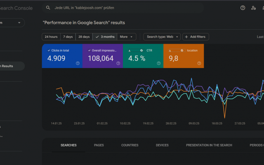The width and height of the screenshot is (264, 165).
Task: Open help icon on location card
Action: coord(199,63)
